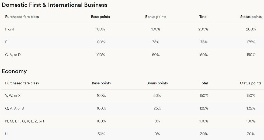Select the 'U' fare class row label

click(6, 134)
